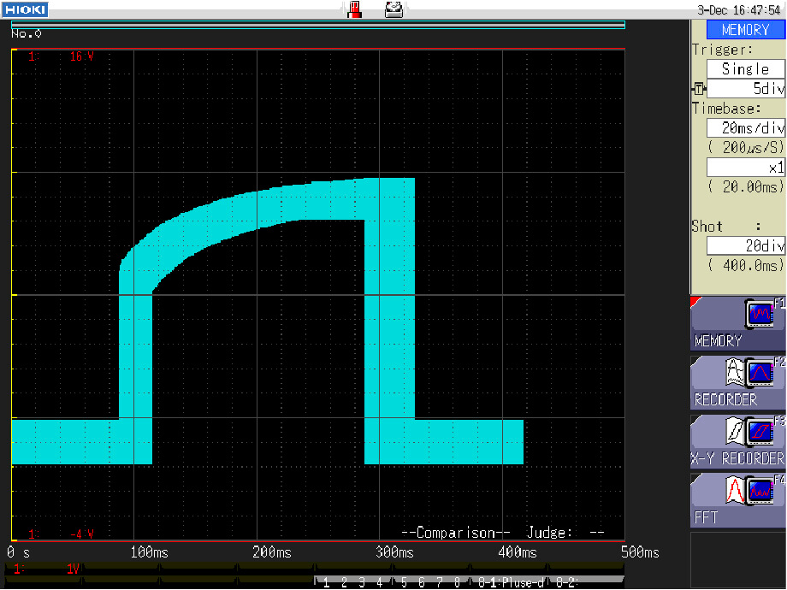The height and width of the screenshot is (590, 787).
Task: Click the red USB memory status icon
Action: pos(355,9)
